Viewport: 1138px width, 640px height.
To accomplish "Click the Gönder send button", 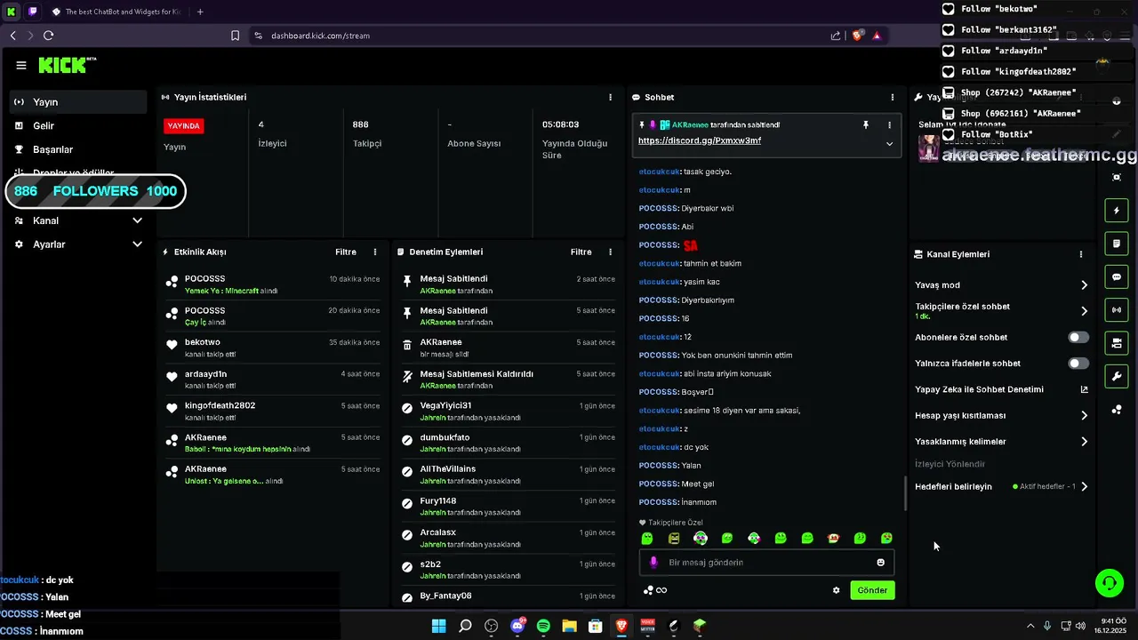I will coord(872,590).
